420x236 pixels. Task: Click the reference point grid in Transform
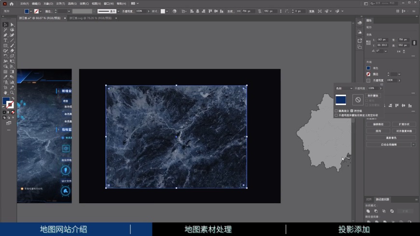pos(368,42)
